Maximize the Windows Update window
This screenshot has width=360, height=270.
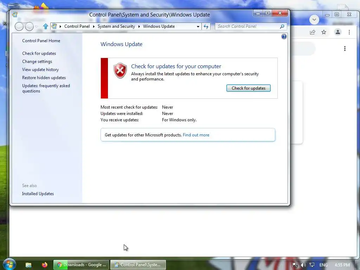(268, 13)
